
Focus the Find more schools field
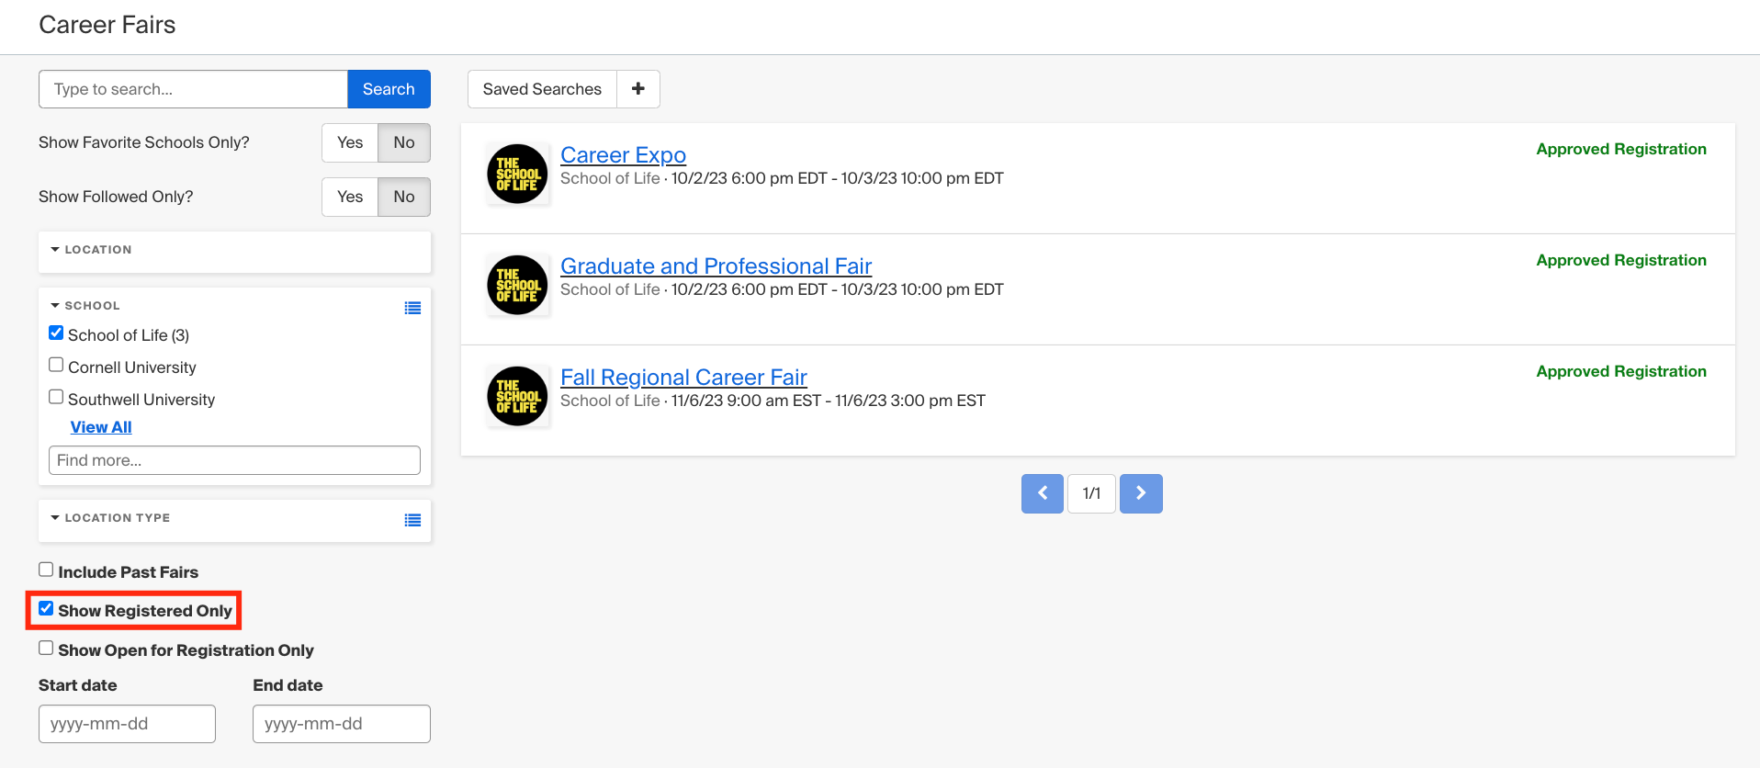tap(234, 460)
